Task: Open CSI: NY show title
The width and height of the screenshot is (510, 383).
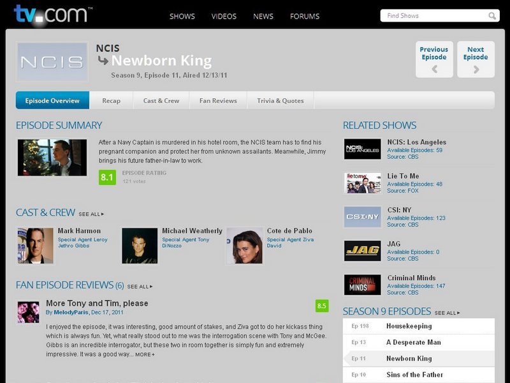Action: (x=399, y=210)
